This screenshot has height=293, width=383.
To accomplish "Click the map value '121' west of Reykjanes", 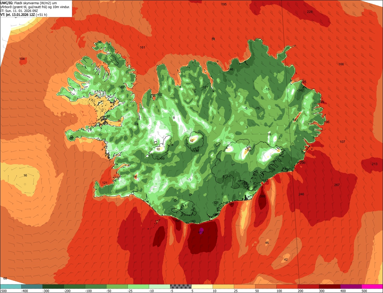I will (x=105, y=183).
